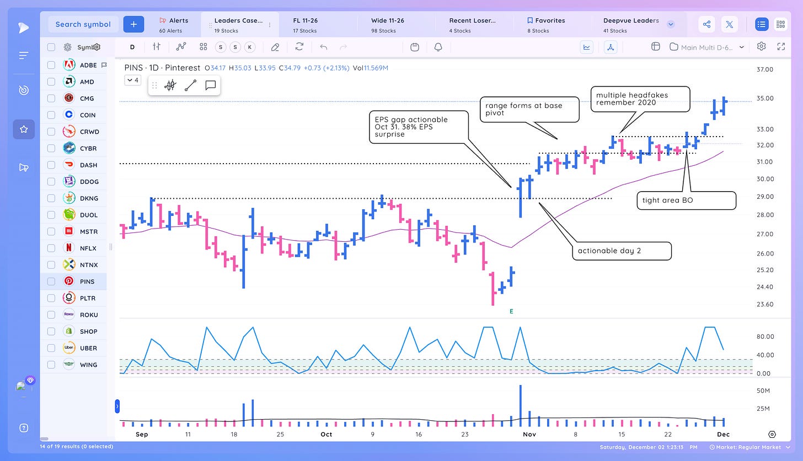The image size is (803, 461).
Task: Open the D timeframe interval dropdown
Action: pyautogui.click(x=132, y=47)
